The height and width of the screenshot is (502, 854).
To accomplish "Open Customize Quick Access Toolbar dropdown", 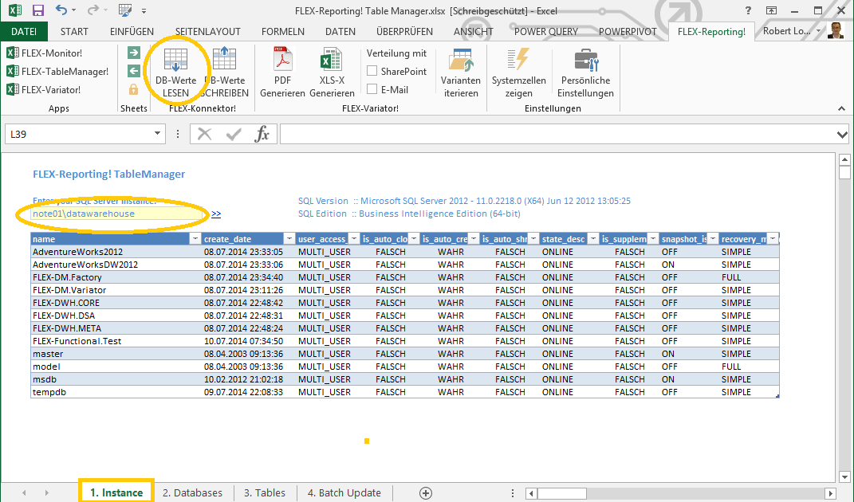I will point(144,11).
